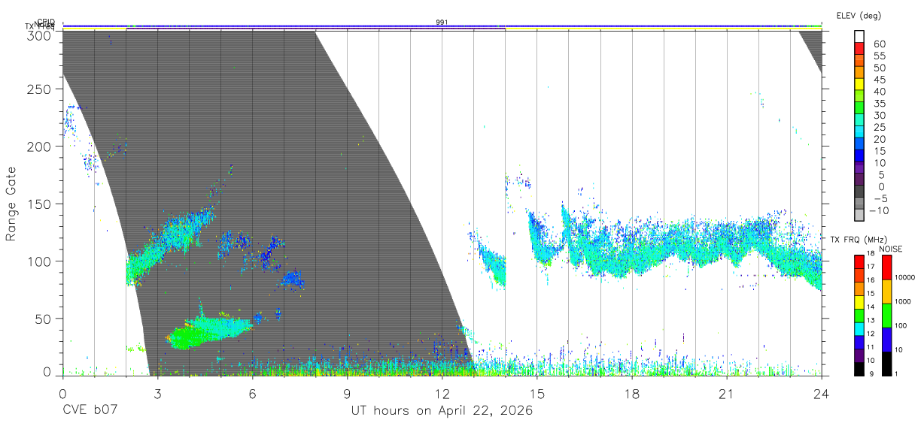Click the white ELEV colorbar segment above 60
Viewport: 924px width, 426px height.
860,37
